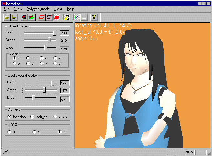
Task: Click Background_Color Red slider thumb
Action: (53, 83)
